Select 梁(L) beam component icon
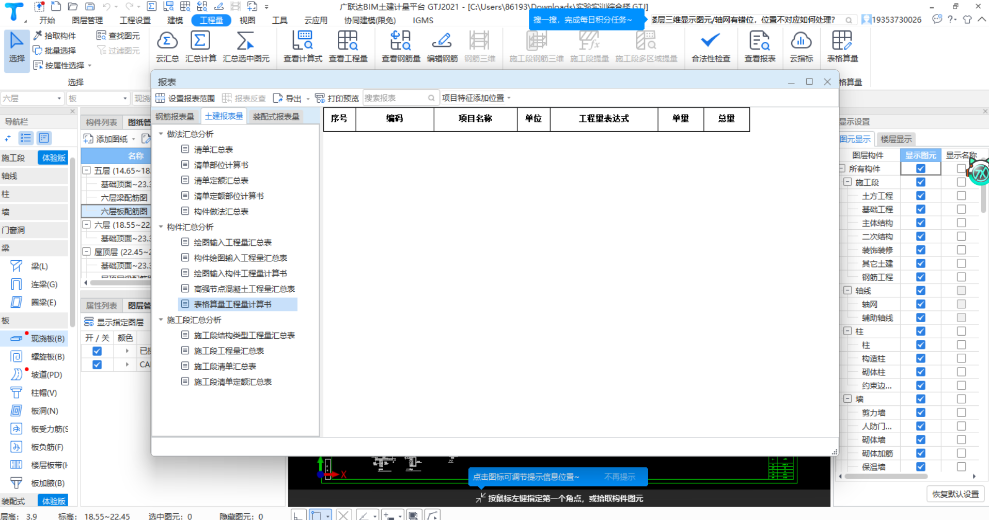The image size is (989, 520). pos(17,266)
